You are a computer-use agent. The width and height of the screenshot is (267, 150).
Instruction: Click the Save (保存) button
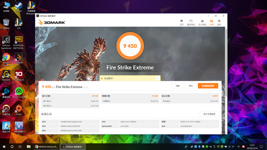click(x=191, y=86)
